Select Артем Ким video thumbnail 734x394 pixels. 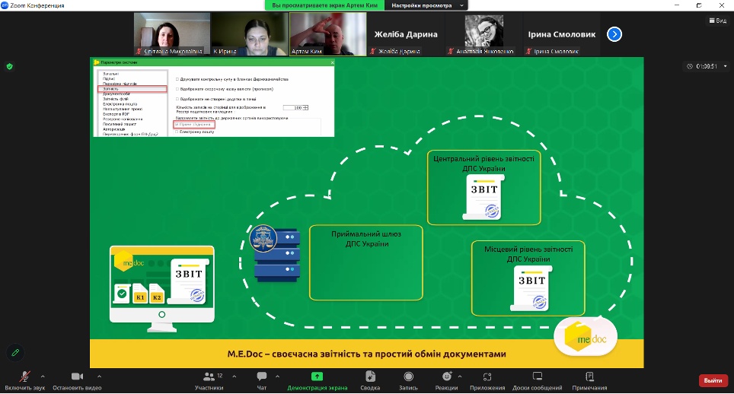[x=328, y=34]
